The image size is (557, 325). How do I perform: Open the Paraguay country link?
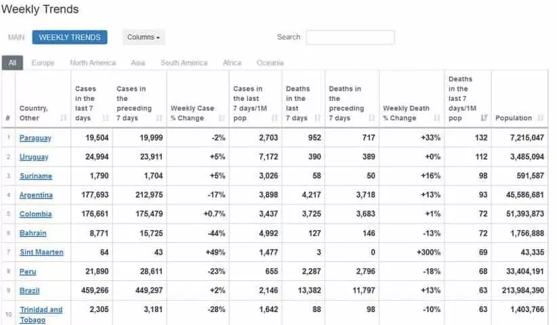(x=35, y=138)
